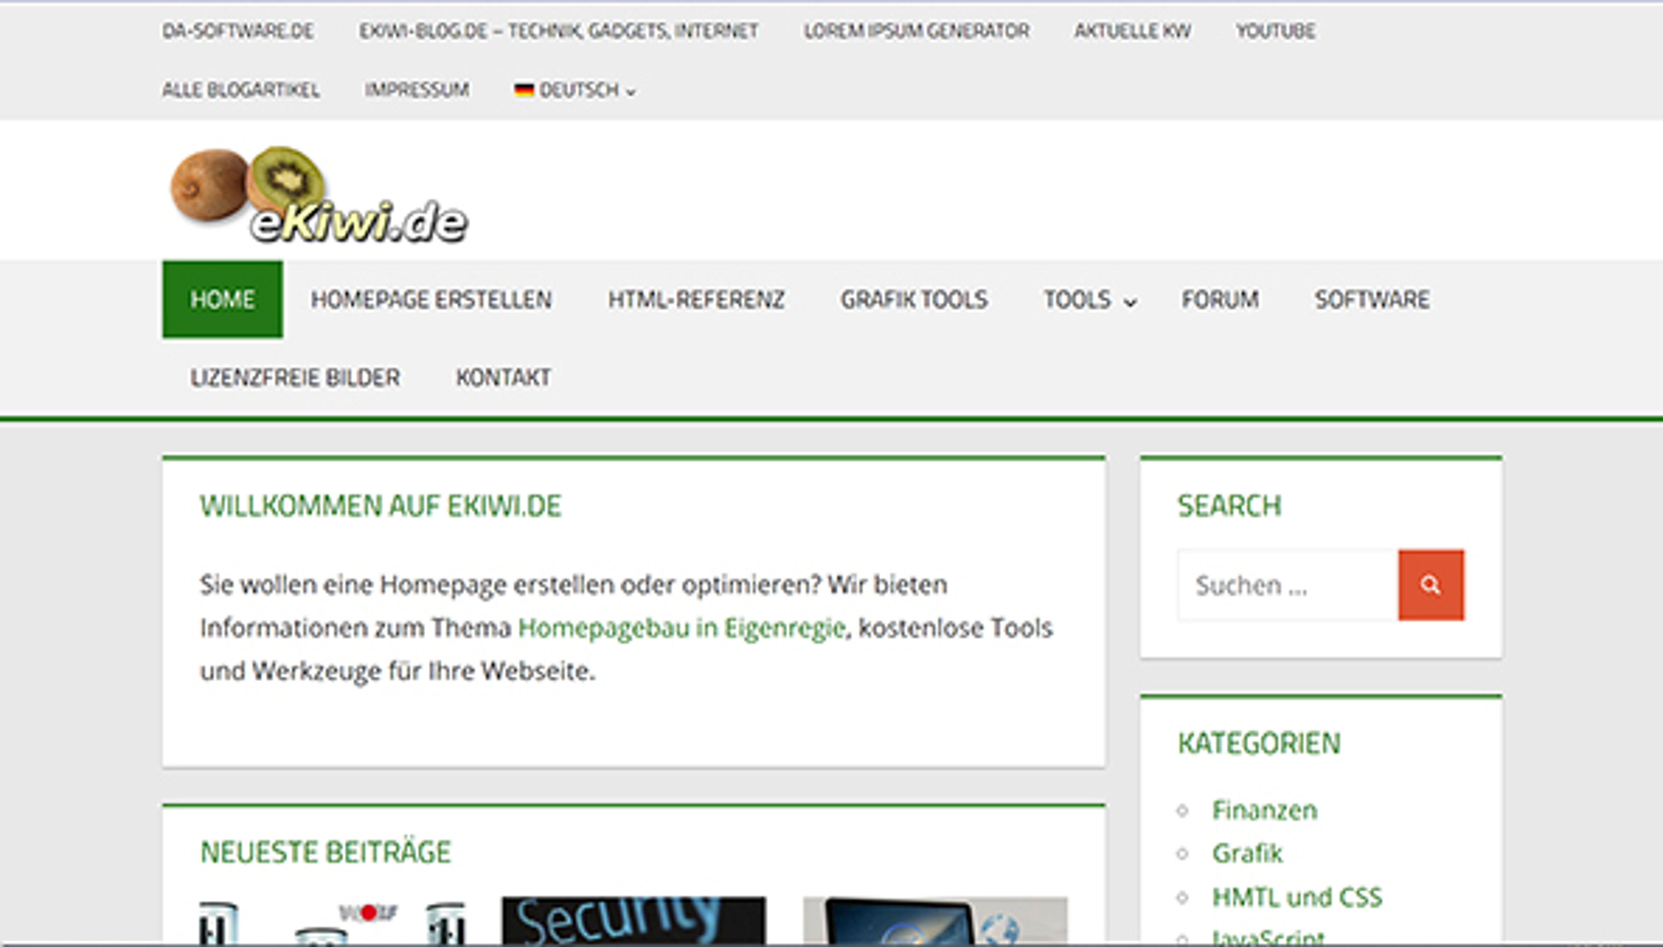Image resolution: width=1663 pixels, height=947 pixels.
Task: Open GRAFIK TOOLS from the navigation
Action: pos(916,300)
